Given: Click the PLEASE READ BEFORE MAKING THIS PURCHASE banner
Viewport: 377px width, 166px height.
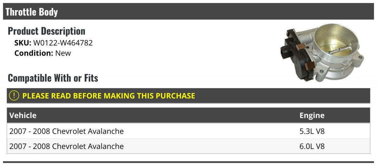Looking at the screenshot, I should point(188,96).
